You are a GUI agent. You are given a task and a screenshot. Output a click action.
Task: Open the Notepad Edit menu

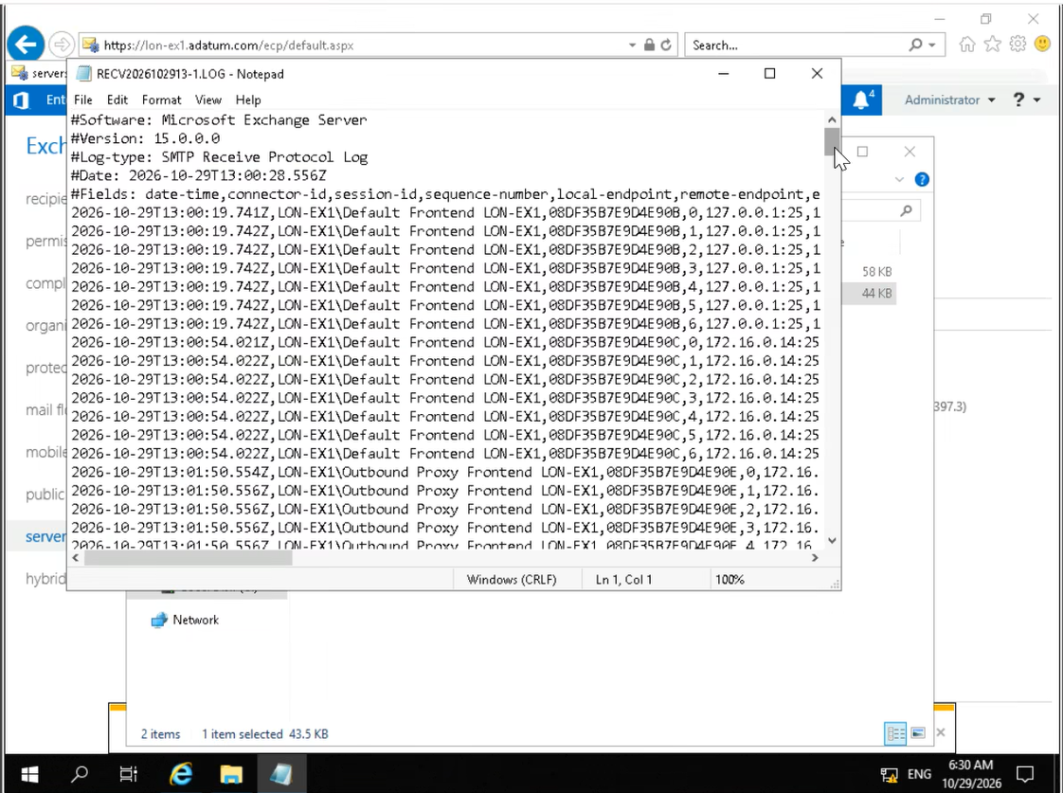tap(117, 99)
